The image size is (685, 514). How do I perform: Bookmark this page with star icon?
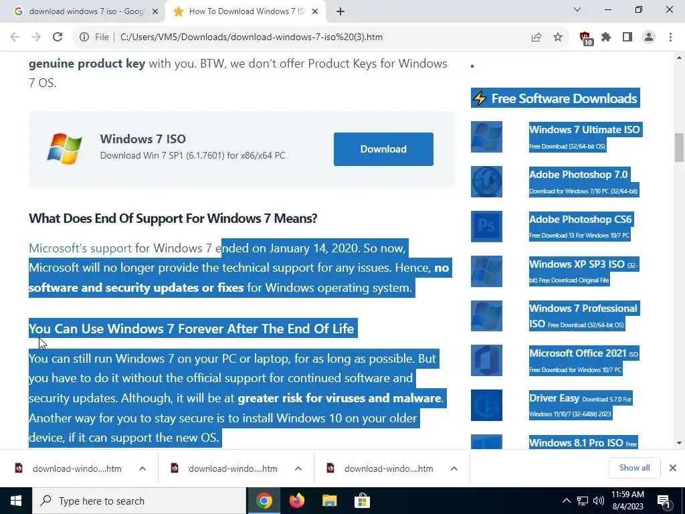pyautogui.click(x=558, y=37)
